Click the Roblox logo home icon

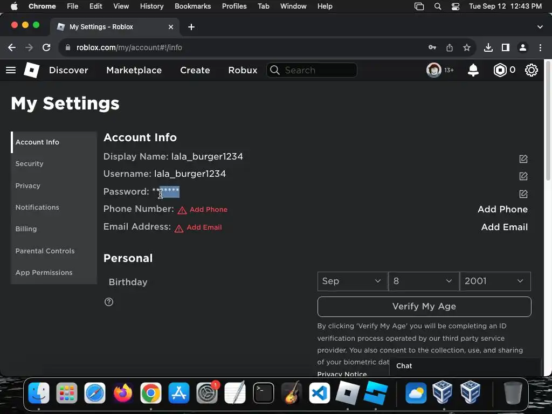pos(31,70)
